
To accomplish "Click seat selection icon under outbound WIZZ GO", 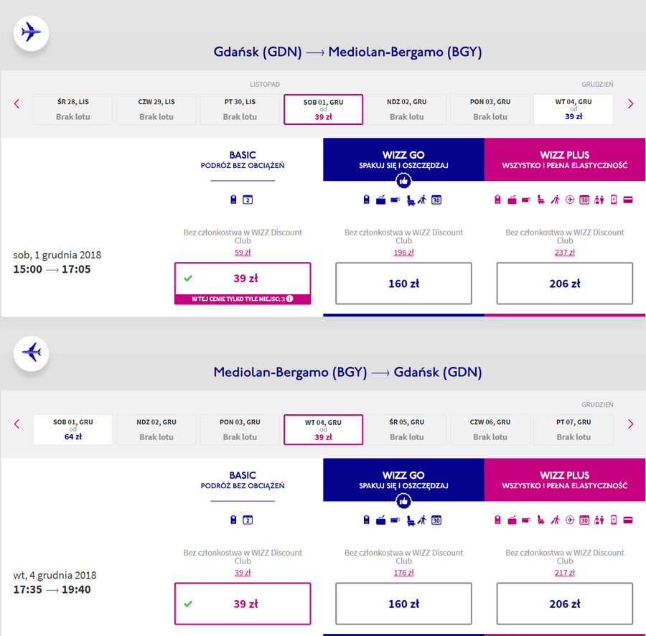I will click(x=411, y=200).
